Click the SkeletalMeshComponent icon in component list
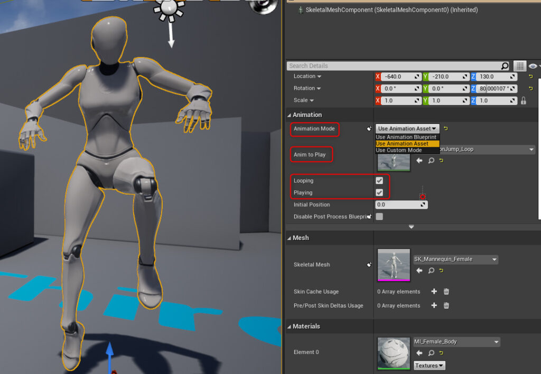The width and height of the screenshot is (541, 374). pos(301,10)
